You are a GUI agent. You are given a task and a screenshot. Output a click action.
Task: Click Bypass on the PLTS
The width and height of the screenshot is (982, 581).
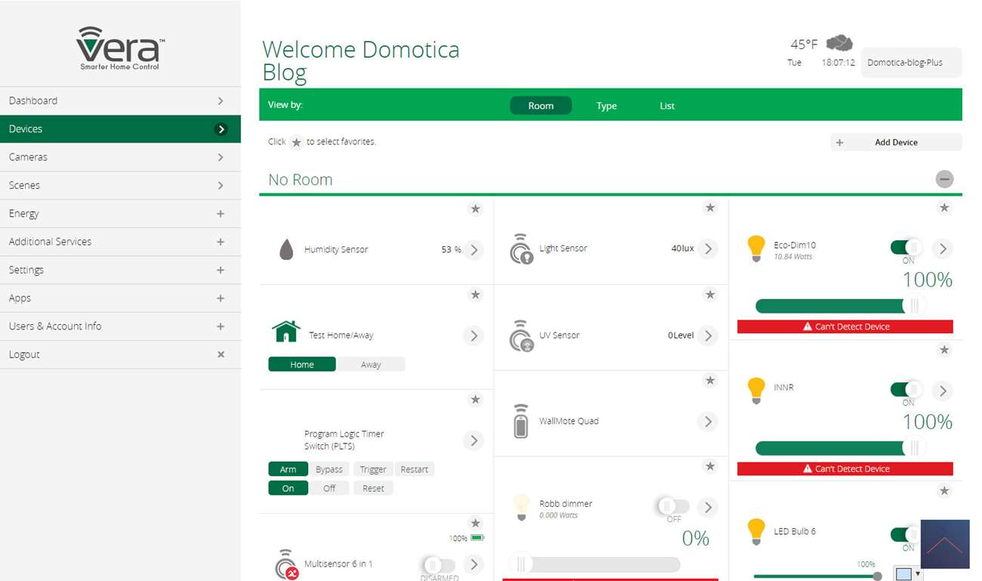(x=329, y=469)
